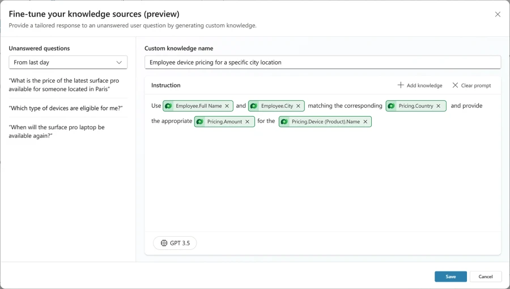This screenshot has height=289, width=510.
Task: Click the Custom knowledge name field
Action: 322,62
